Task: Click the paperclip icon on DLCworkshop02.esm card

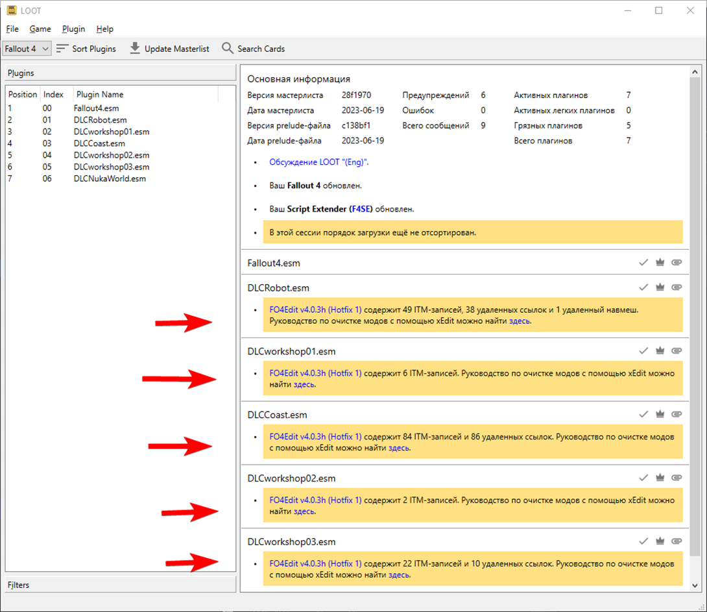Action: (x=677, y=478)
